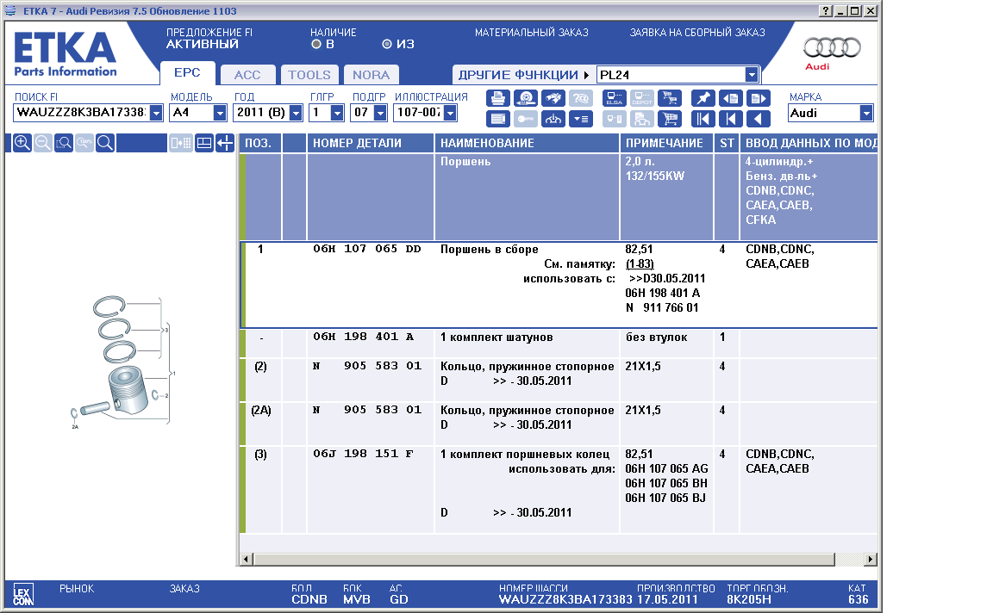Click the lined list view icon
This screenshot has width=993, height=613.
tap(497, 119)
